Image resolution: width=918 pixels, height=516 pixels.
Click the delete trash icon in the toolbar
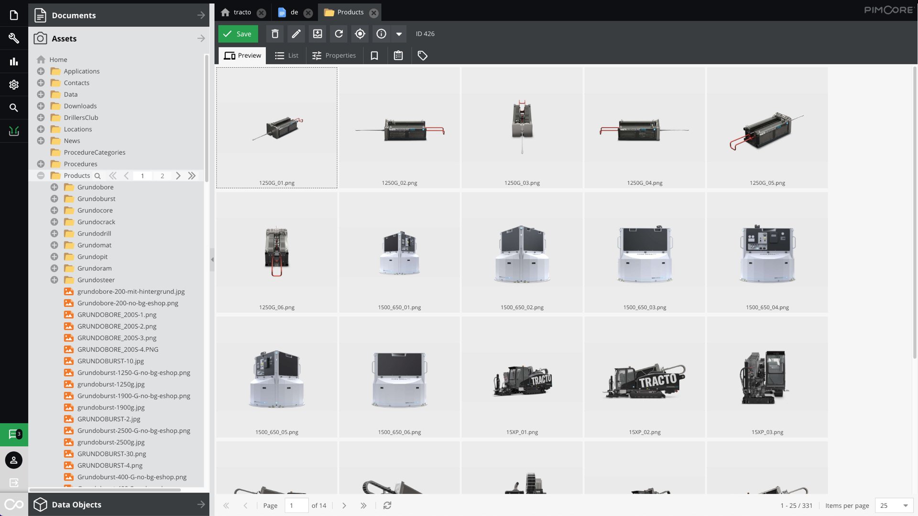pyautogui.click(x=275, y=34)
